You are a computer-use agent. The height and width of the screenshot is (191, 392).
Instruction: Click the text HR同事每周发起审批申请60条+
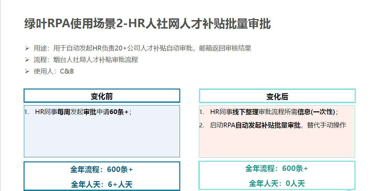click(83, 112)
